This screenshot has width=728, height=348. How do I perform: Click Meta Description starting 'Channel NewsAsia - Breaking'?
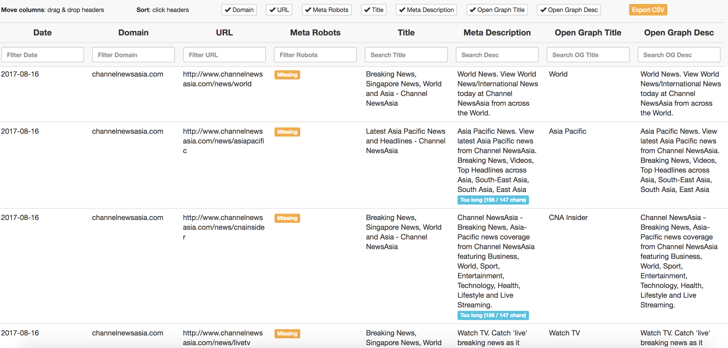pos(496,261)
